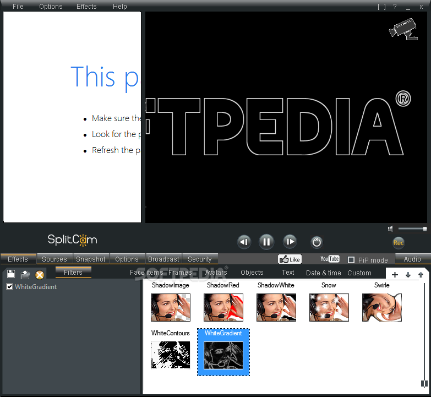
Task: Select the Date & time category
Action: pyautogui.click(x=324, y=273)
